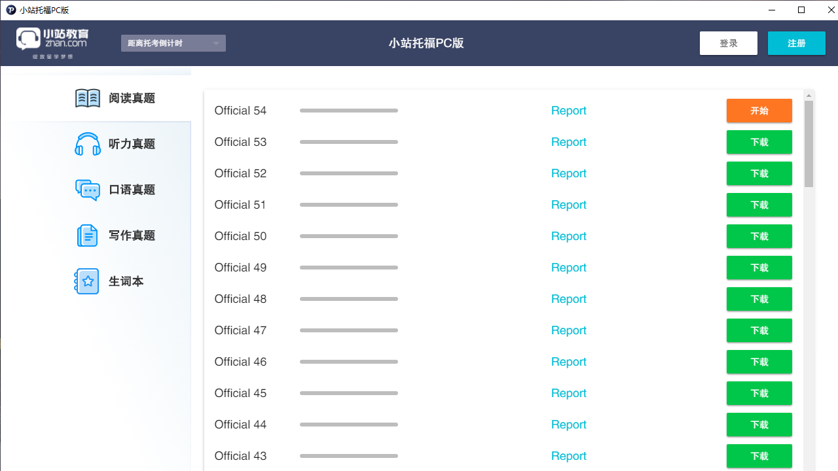Expand the countdown selector arrow
The height and width of the screenshot is (471, 838).
pos(216,43)
